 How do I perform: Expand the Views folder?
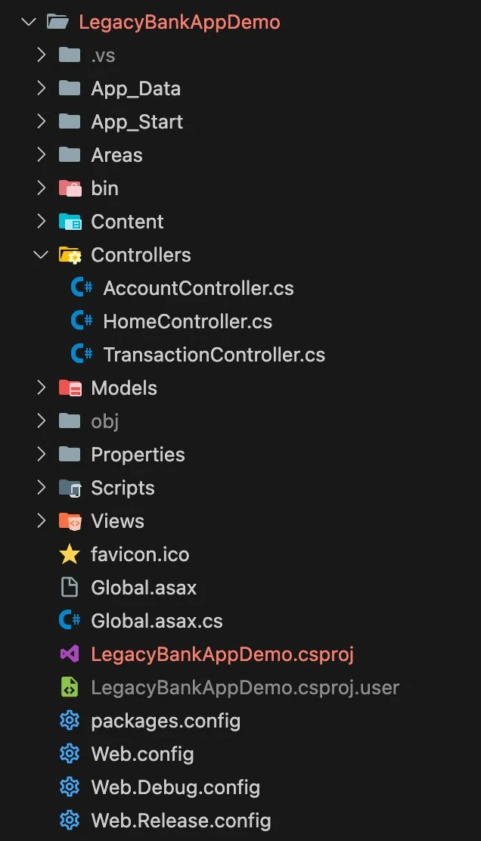[41, 521]
